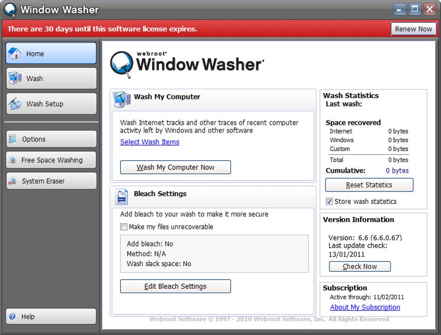Click the Wash Statistics heading

[x=351, y=96]
